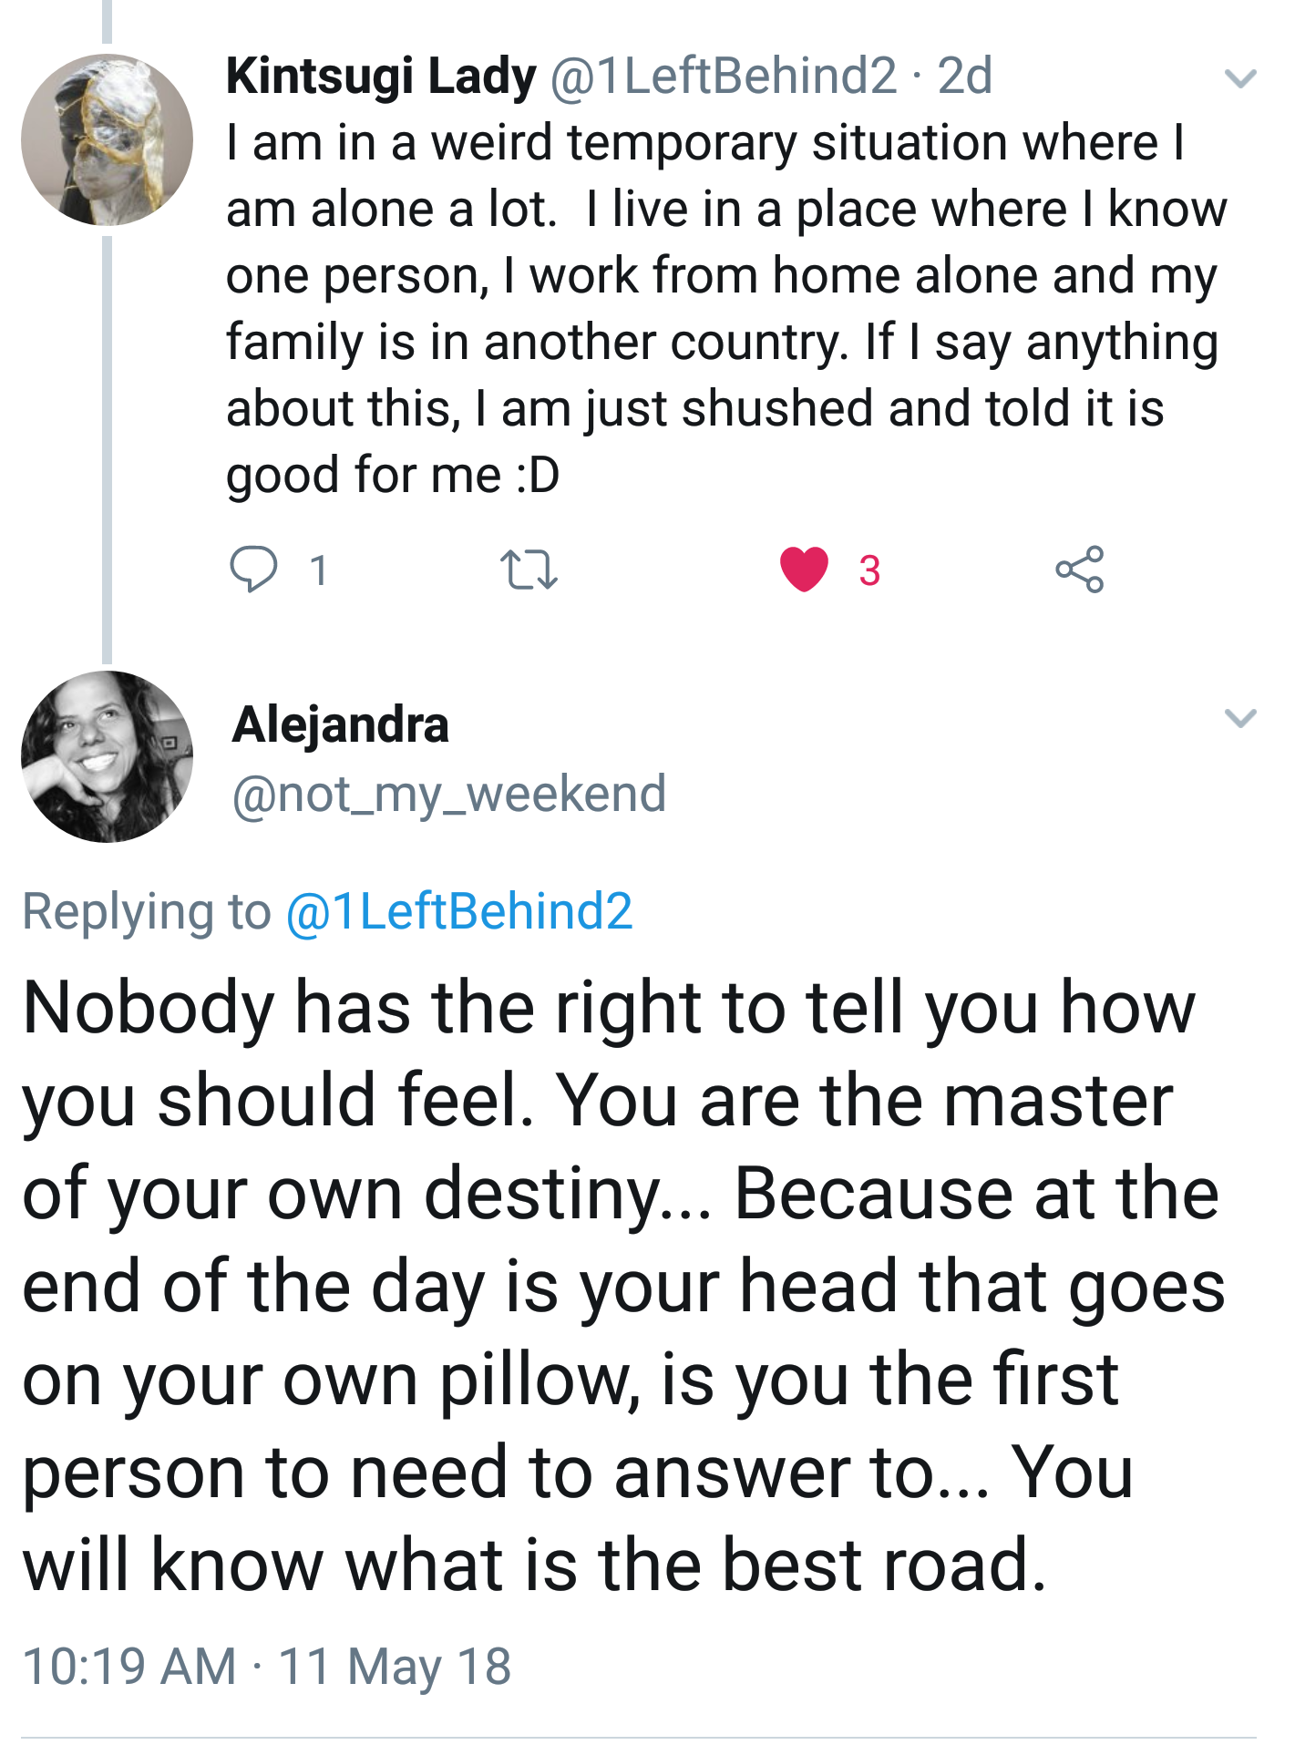Unlike the tweet via the red heart

(804, 570)
